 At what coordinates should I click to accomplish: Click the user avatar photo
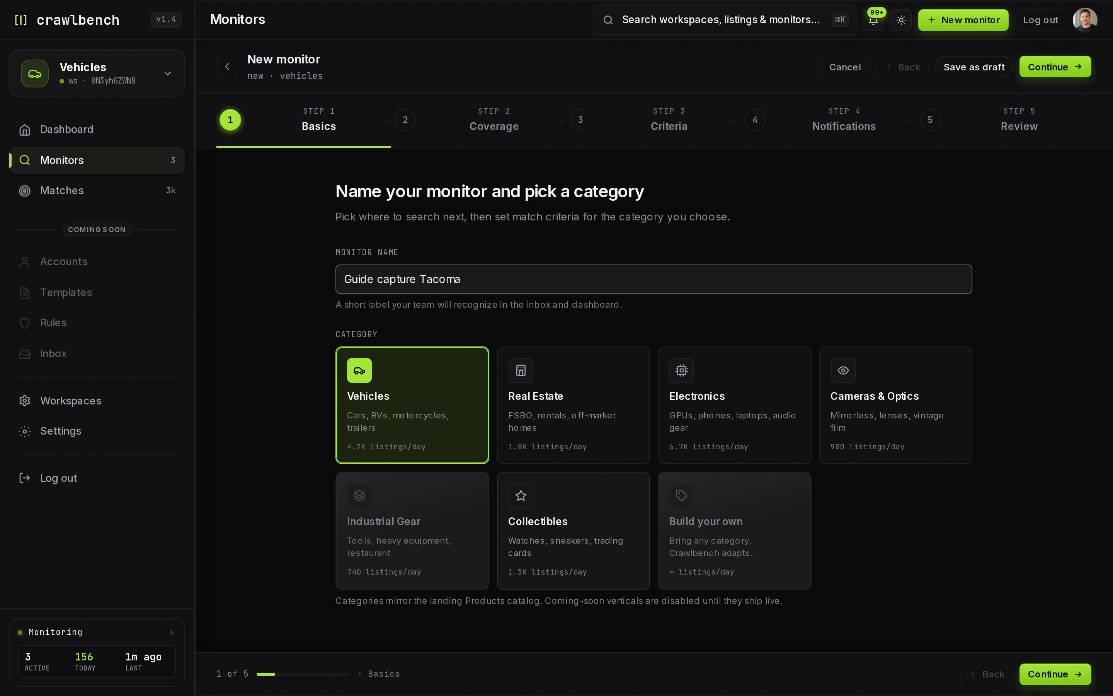click(x=1085, y=20)
